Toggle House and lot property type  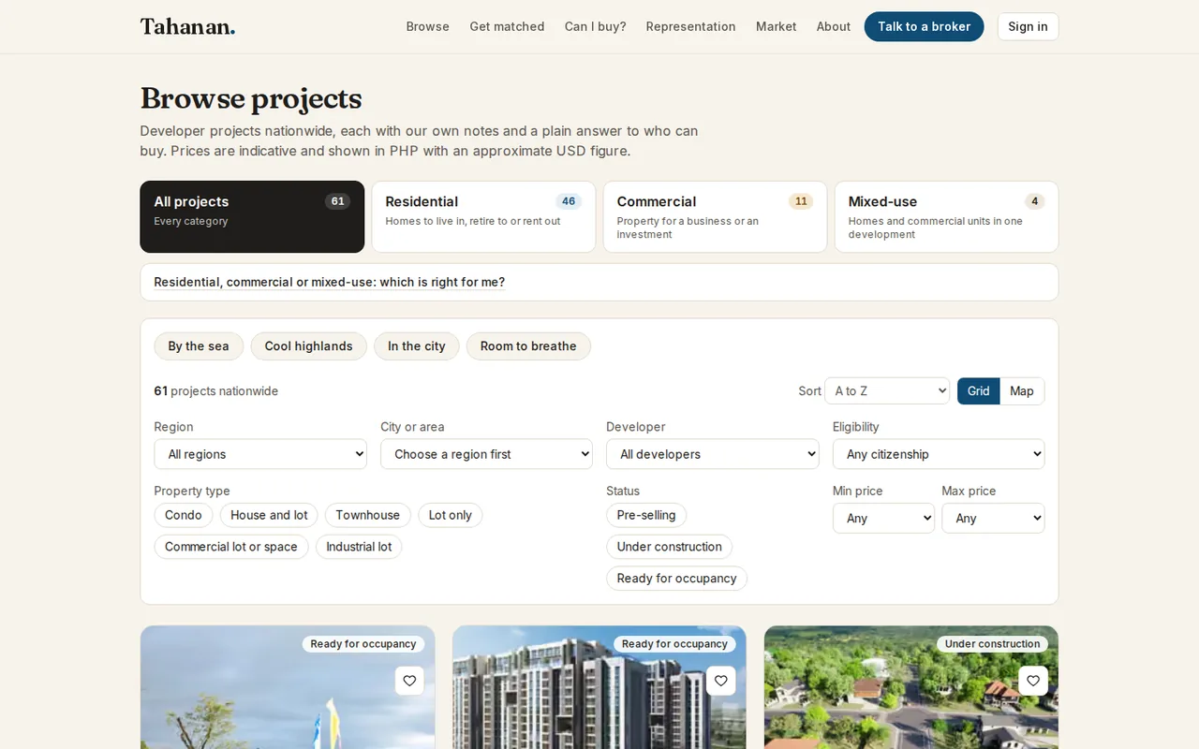[269, 515]
